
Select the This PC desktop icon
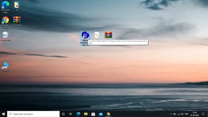coord(6,67)
